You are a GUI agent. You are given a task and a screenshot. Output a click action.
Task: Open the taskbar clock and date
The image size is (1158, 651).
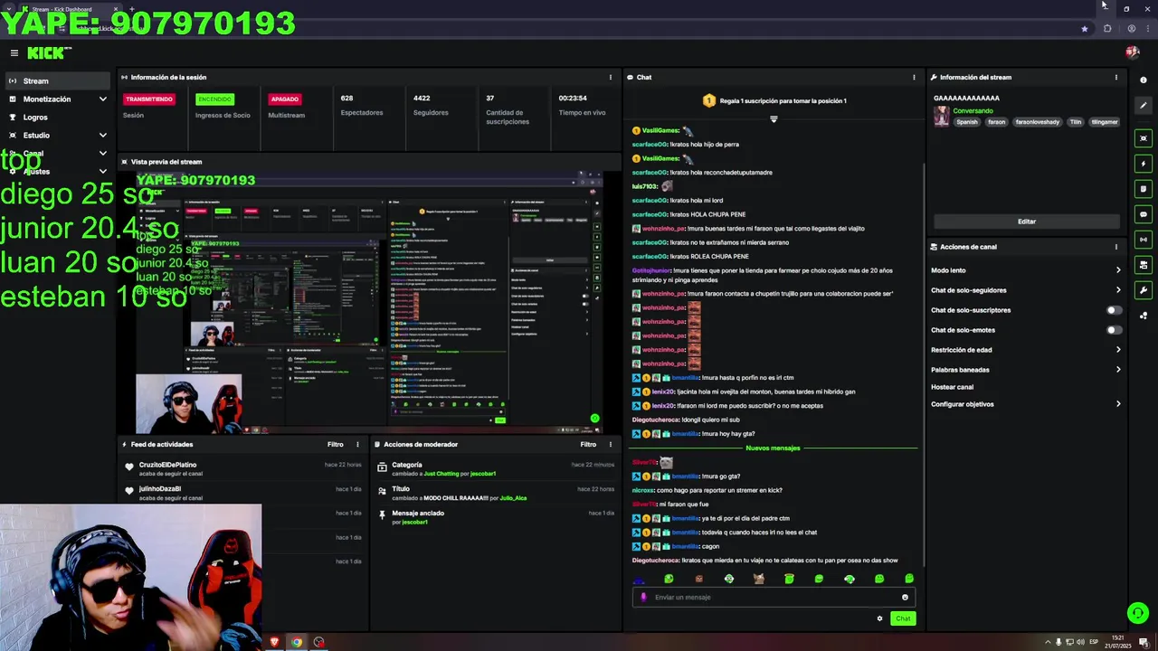click(x=1118, y=642)
